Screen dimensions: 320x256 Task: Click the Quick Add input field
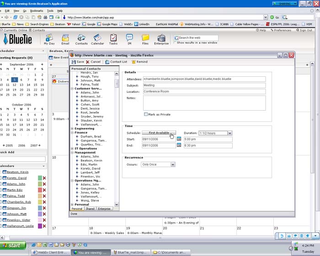[x=23, y=159]
